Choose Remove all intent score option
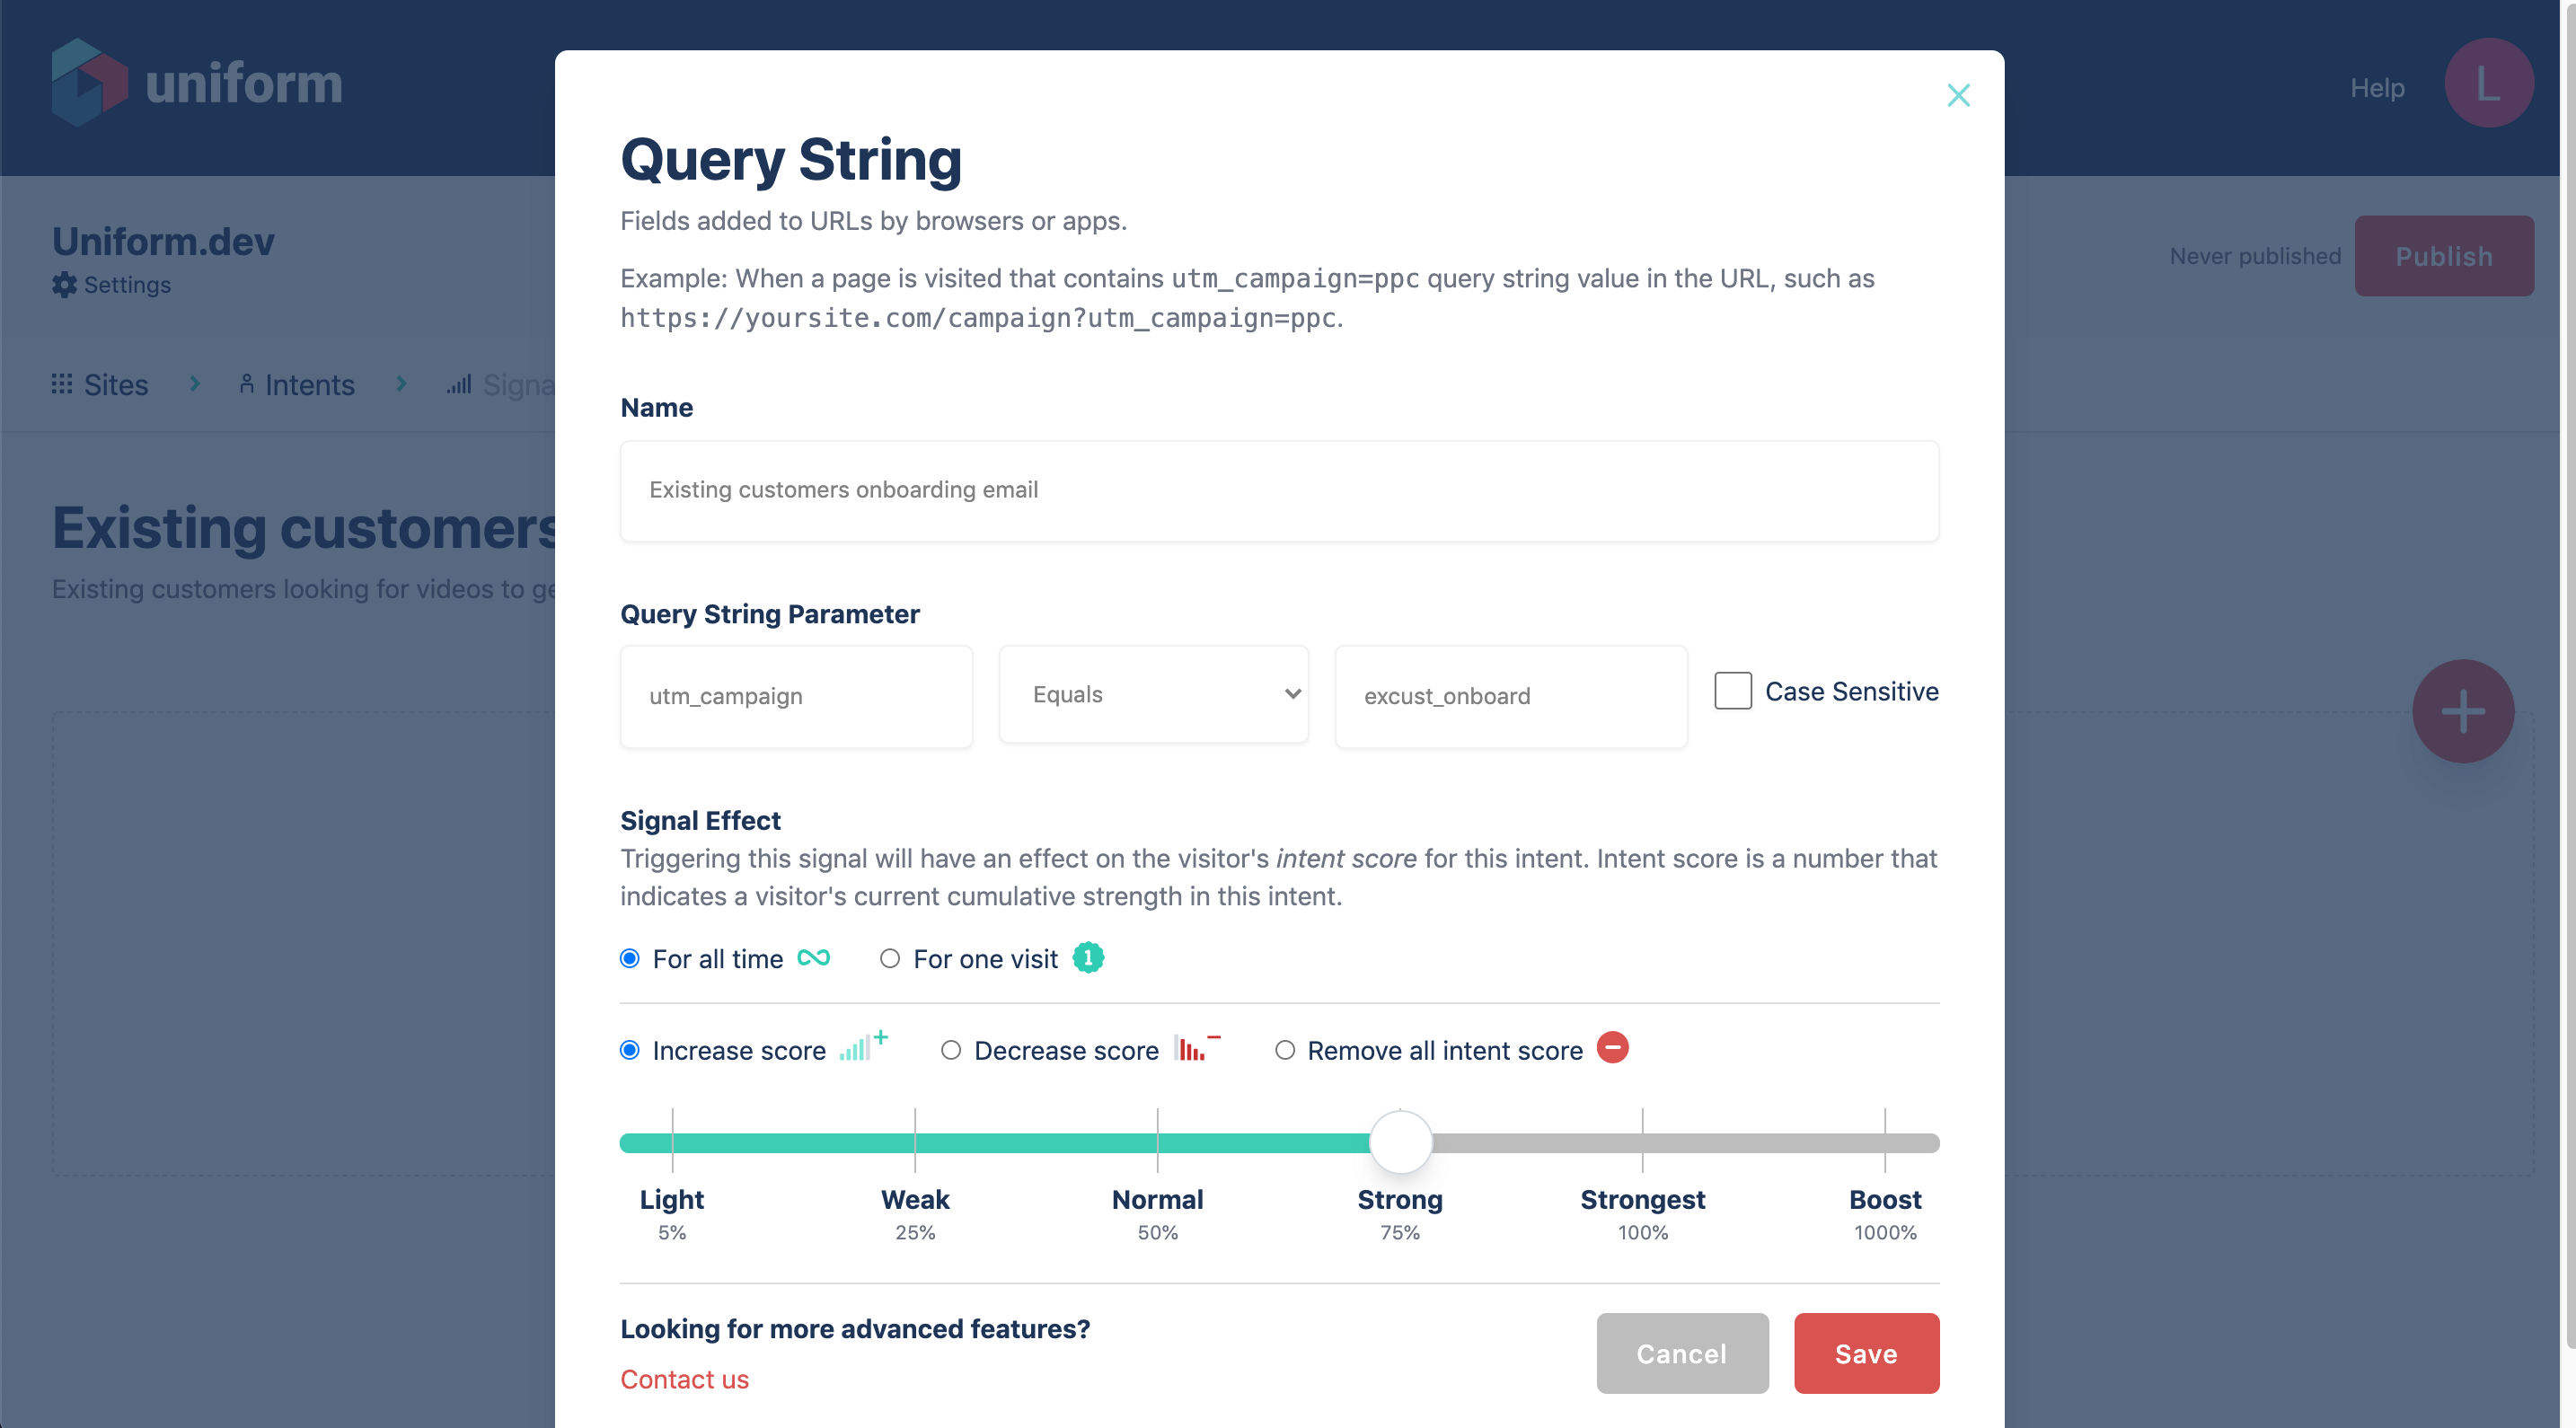2576x1428 pixels. pos(1285,1050)
